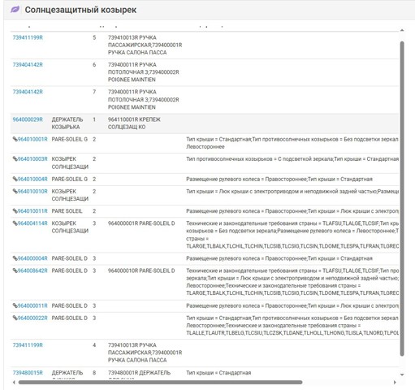Select 'PARE-SOLEIL D' name in 964000022R row
Screen dimensions: 415x390
click(x=70, y=318)
